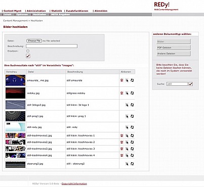204x187 pixels.
Task: Click the pointer icon for still-trashmovies3.jpg
Action: 127,149
